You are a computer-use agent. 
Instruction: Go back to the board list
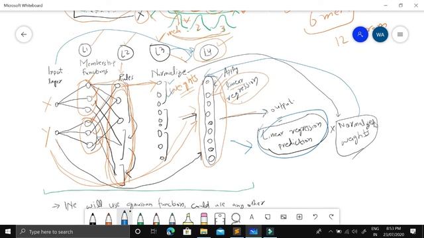[x=24, y=34]
